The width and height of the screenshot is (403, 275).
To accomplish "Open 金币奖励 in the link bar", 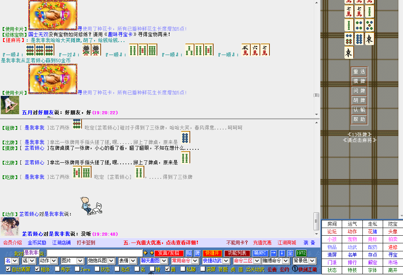I will point(37,243).
